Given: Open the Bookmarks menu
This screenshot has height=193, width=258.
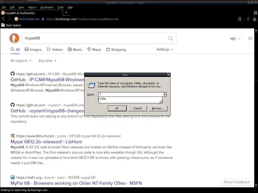Looking at the screenshot, I should coord(47,7).
